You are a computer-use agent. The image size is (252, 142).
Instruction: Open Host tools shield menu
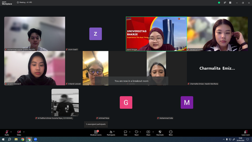(x=160, y=133)
